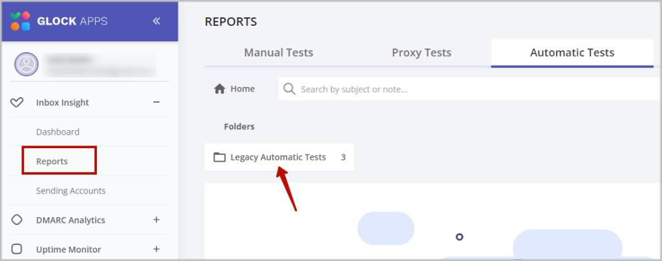Switch to Manual Tests tab
The width and height of the screenshot is (662, 261).
click(x=279, y=53)
